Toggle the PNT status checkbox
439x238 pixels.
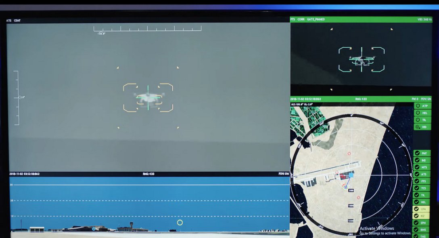tap(417, 154)
